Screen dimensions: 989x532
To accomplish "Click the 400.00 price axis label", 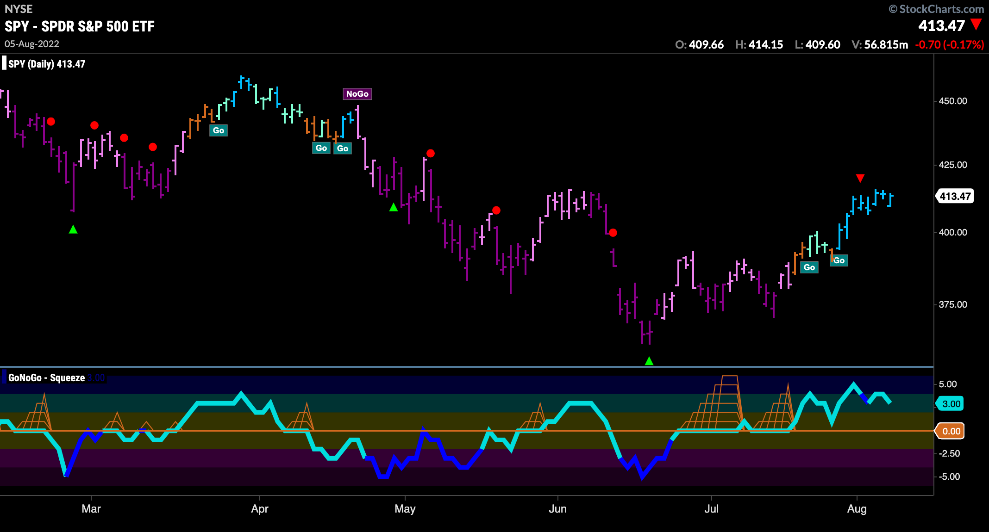I will tap(953, 232).
